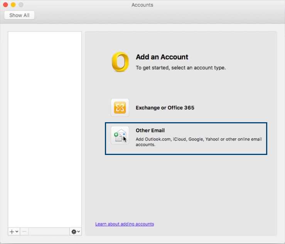Open the Learn about adding accounts link

coord(125,224)
